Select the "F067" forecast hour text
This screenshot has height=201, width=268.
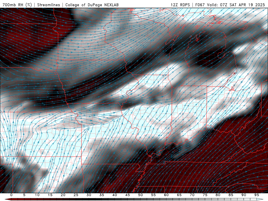(x=200, y=5)
